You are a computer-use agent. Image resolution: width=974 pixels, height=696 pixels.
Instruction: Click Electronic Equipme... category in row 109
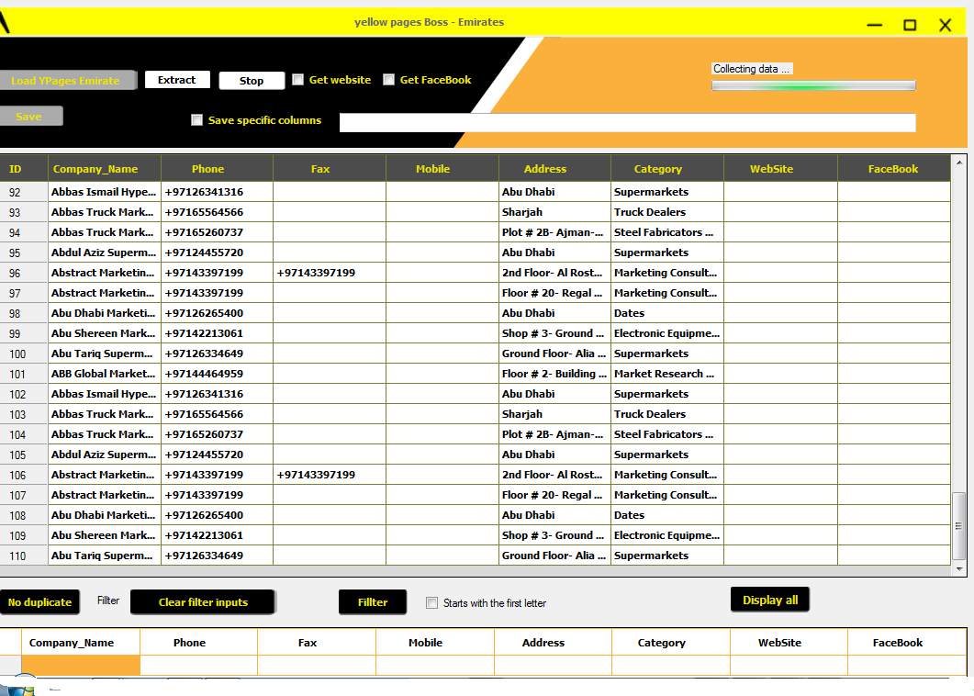pyautogui.click(x=667, y=535)
